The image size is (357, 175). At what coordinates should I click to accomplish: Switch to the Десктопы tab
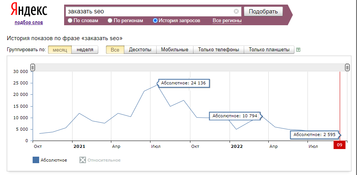(x=140, y=50)
